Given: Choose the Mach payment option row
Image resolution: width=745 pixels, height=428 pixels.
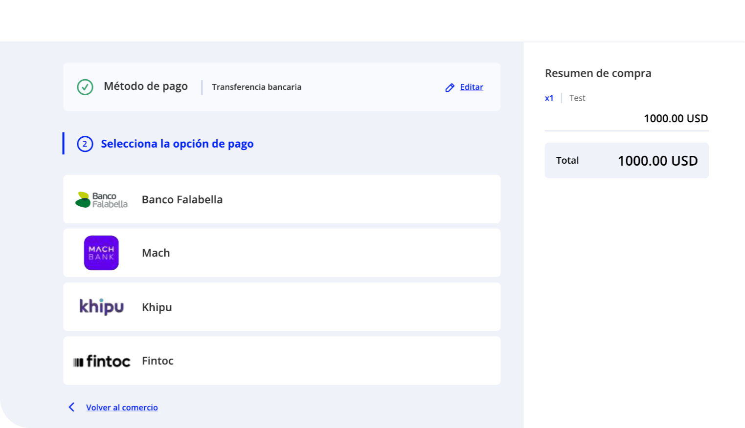Looking at the screenshot, I should coord(282,253).
